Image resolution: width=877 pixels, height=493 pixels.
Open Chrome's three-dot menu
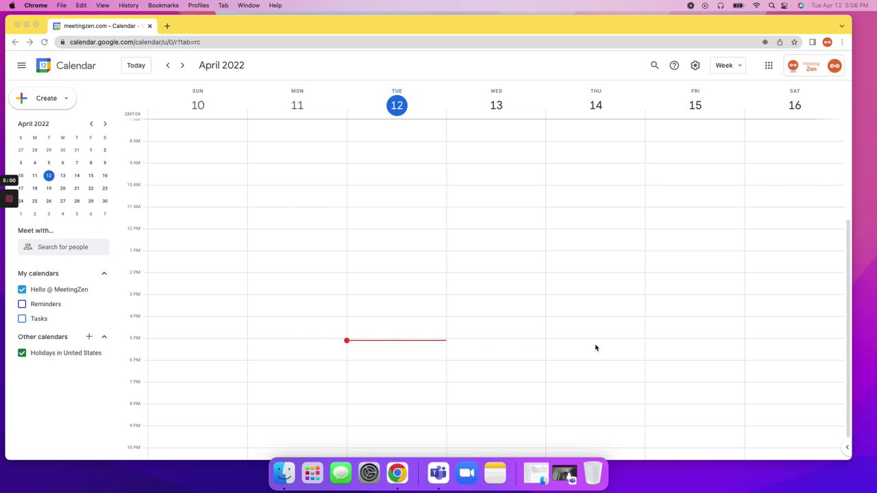pyautogui.click(x=842, y=42)
